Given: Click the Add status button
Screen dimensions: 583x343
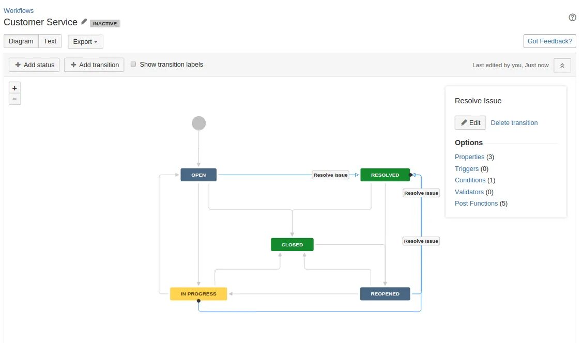Looking at the screenshot, I should click(35, 65).
